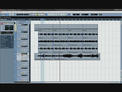Choose the Zoom magnifier tool
The height and width of the screenshot is (92, 122).
(x=55, y=15)
